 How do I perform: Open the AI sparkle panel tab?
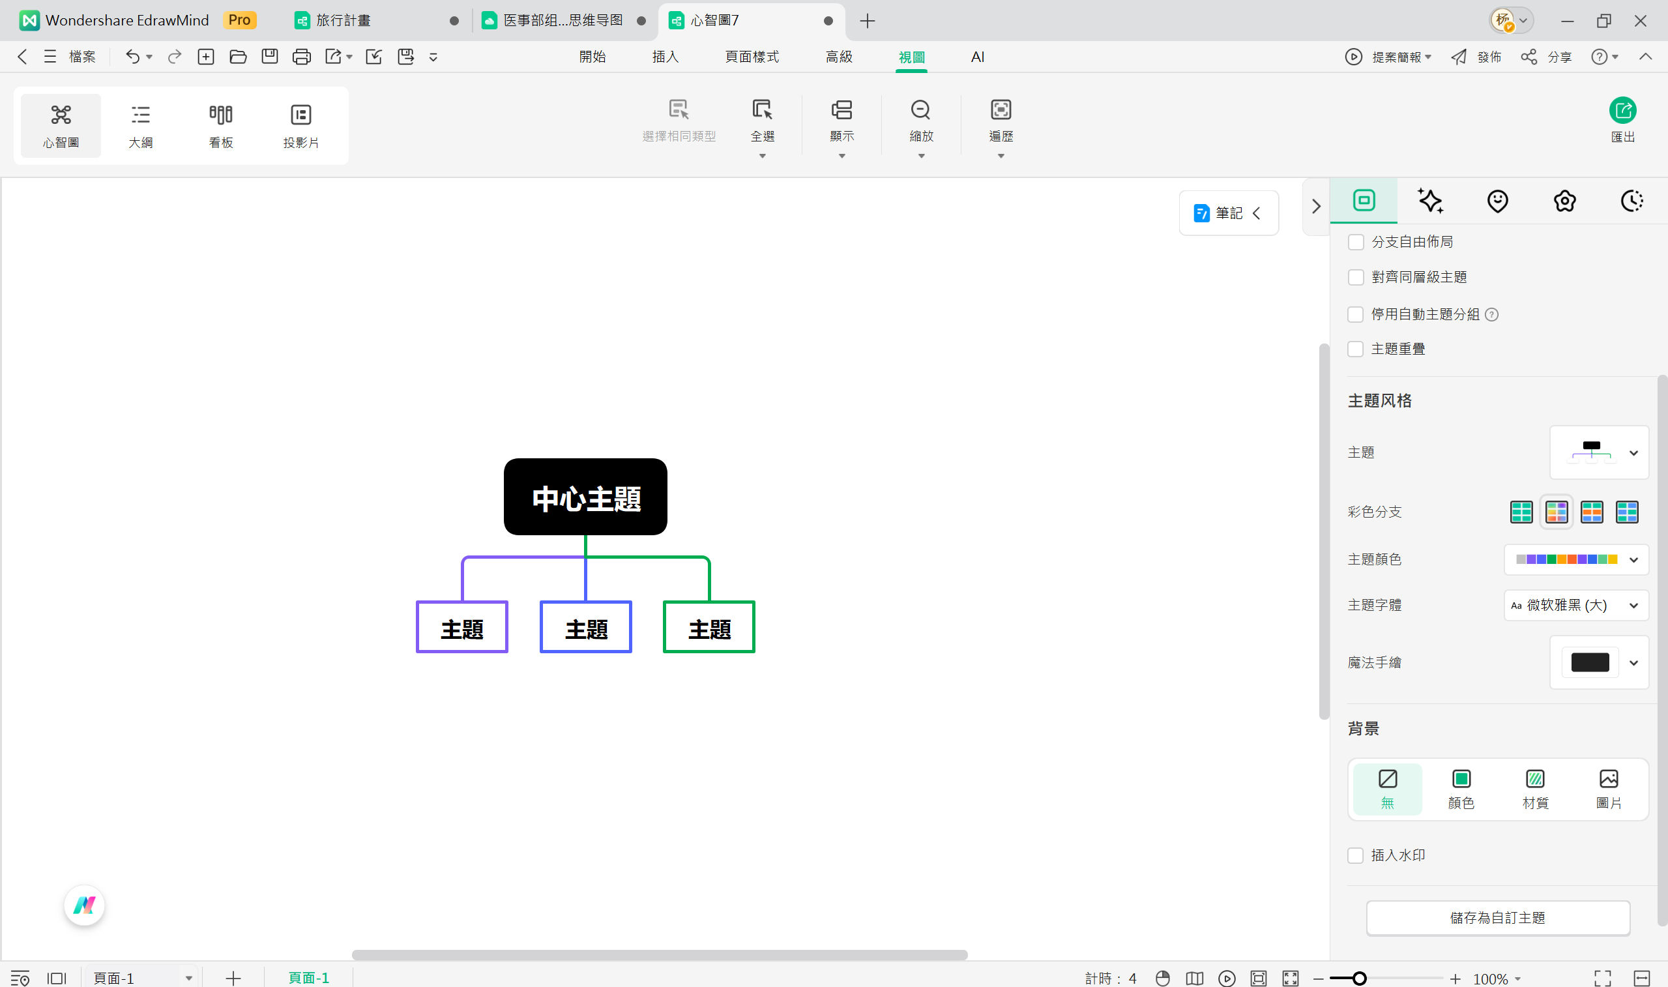1430,201
